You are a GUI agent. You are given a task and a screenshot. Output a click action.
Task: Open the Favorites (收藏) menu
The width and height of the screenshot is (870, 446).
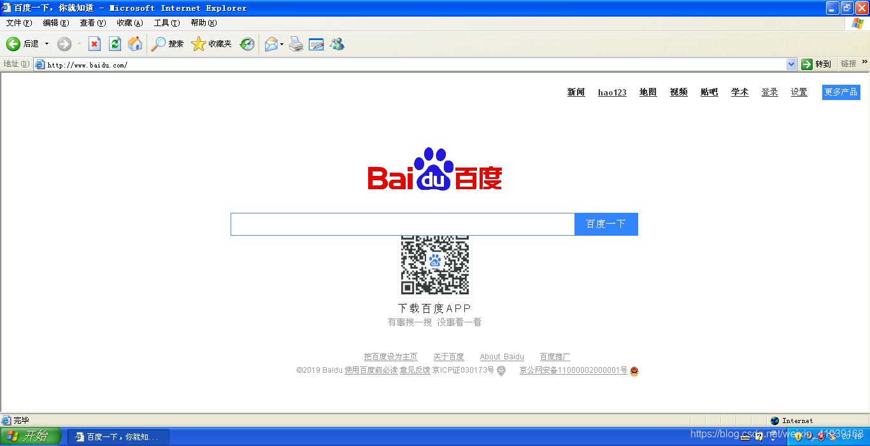point(129,23)
